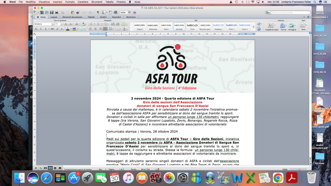Paste clipboard contents using toolbar icon
The image size is (331, 186).
73,13
